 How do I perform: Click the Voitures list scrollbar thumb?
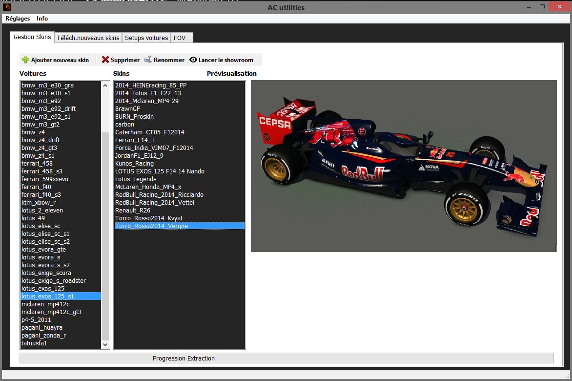(x=105, y=236)
